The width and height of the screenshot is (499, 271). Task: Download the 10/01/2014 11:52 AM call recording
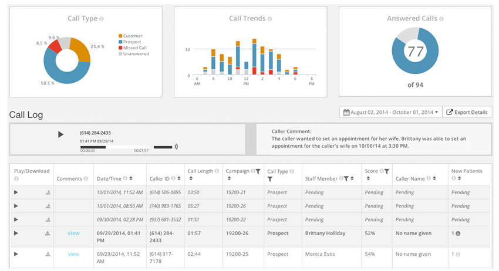click(48, 192)
